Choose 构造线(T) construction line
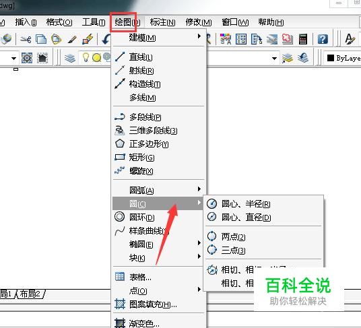Screen dimensions: 361x328 tap(159, 84)
